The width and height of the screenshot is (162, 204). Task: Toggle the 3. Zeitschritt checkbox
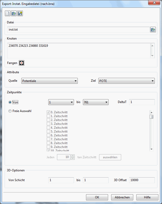tap(48, 124)
